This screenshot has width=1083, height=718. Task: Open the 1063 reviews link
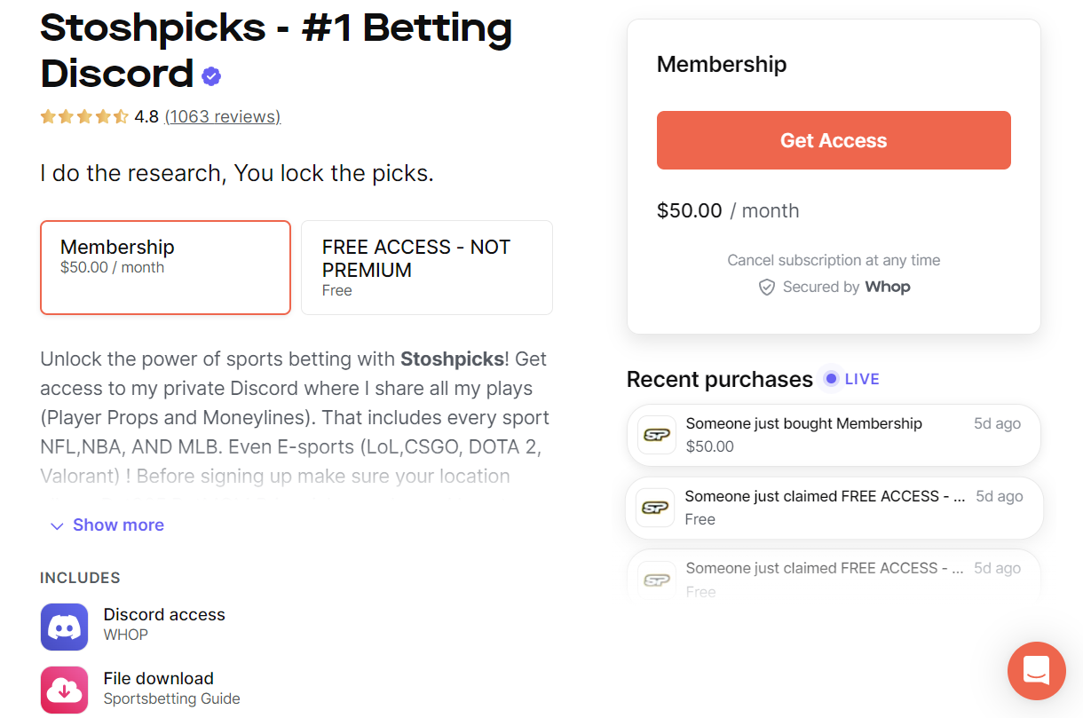[x=223, y=116]
